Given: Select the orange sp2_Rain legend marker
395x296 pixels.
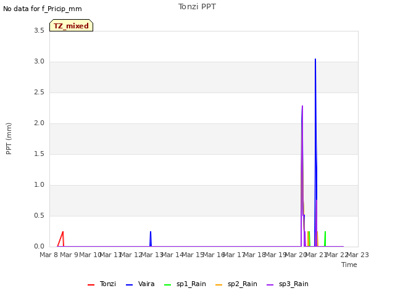Looking at the screenshot, I should (x=219, y=285).
